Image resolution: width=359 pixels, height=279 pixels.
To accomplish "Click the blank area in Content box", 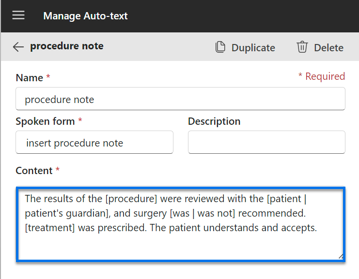I will click(179, 247).
